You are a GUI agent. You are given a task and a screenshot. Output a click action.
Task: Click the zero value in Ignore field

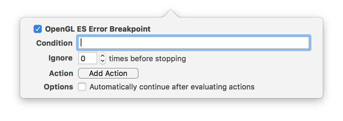(x=83, y=58)
